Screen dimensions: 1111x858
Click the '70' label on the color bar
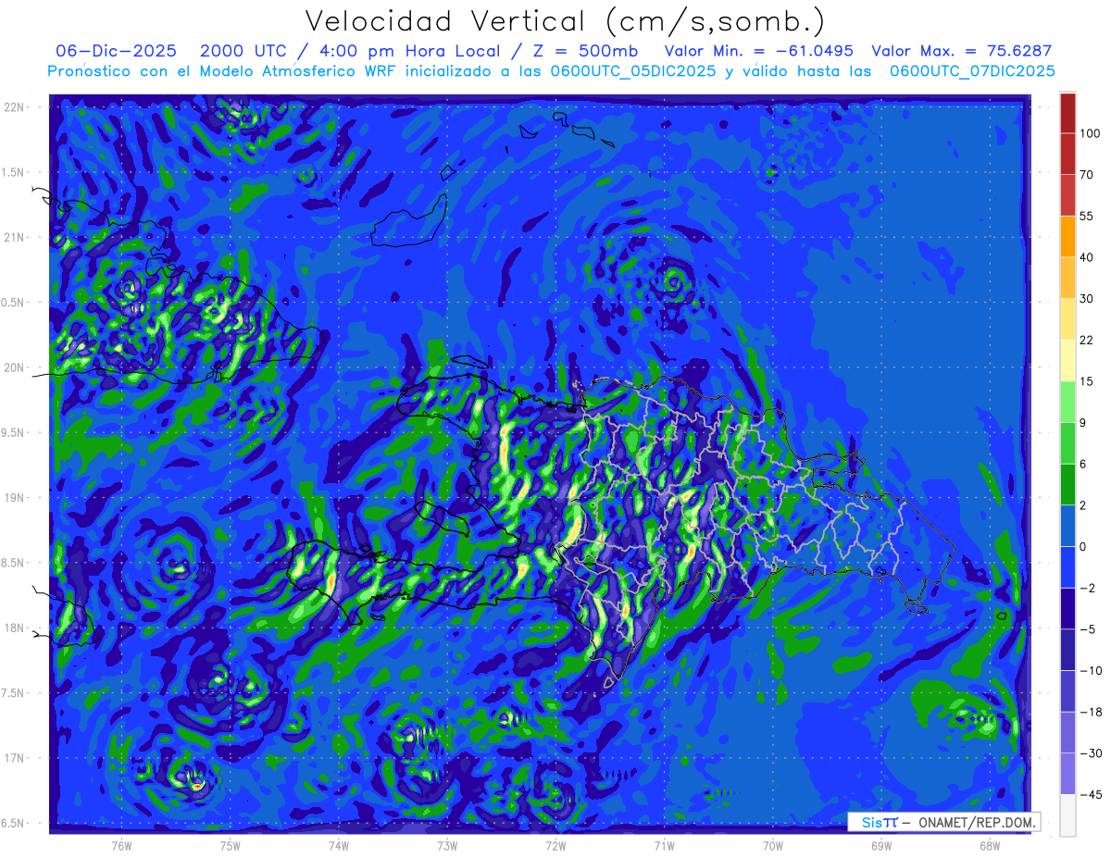[1087, 175]
